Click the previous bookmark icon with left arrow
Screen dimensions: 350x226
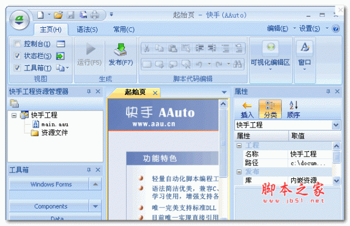(173, 64)
